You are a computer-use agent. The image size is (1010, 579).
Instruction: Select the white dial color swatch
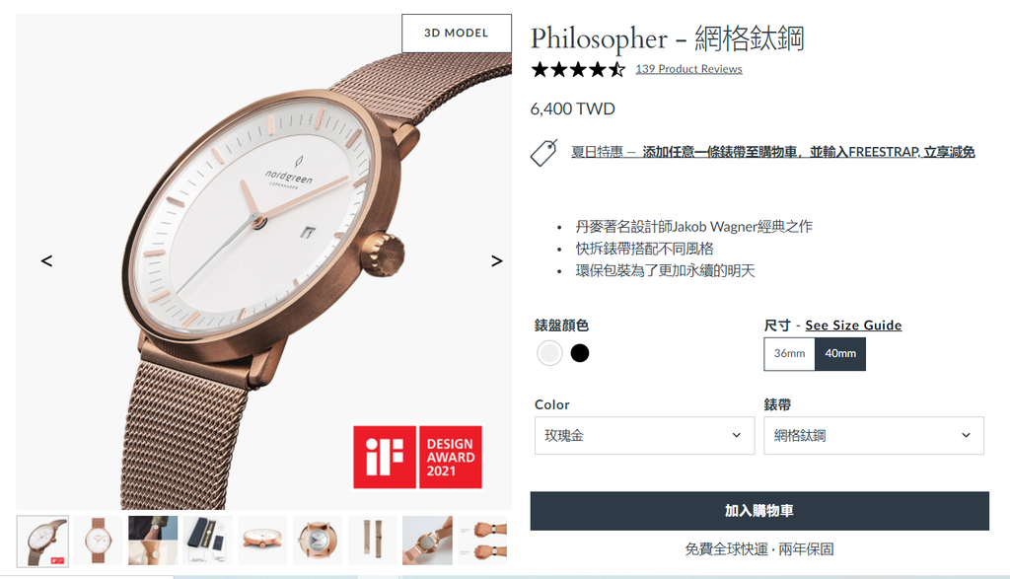pyautogui.click(x=549, y=353)
